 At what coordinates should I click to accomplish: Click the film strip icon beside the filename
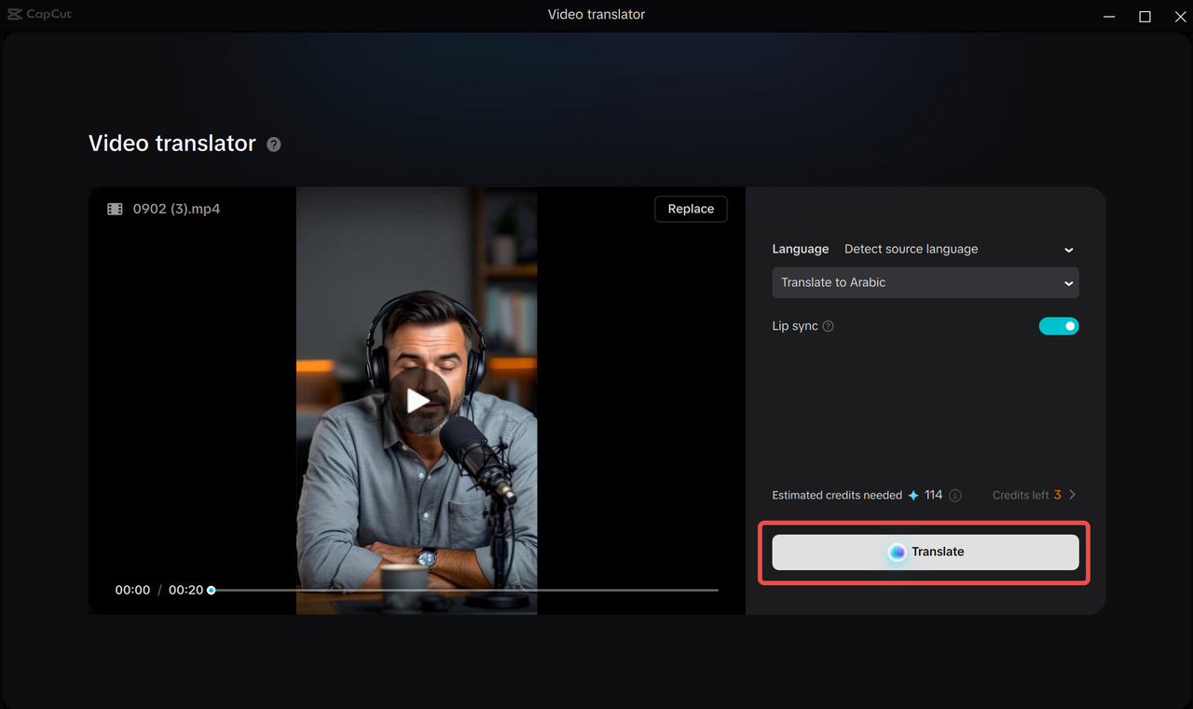(x=114, y=208)
